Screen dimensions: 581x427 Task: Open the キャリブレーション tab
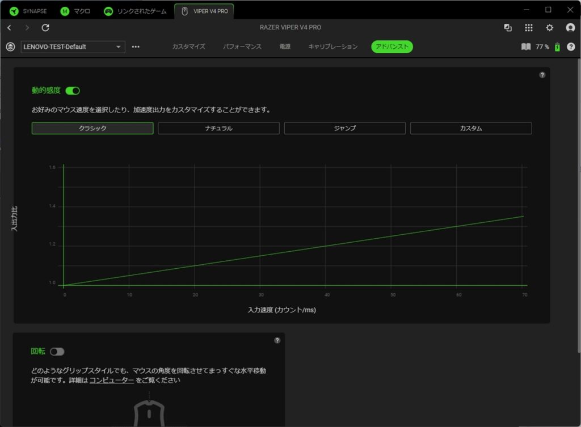pos(333,47)
